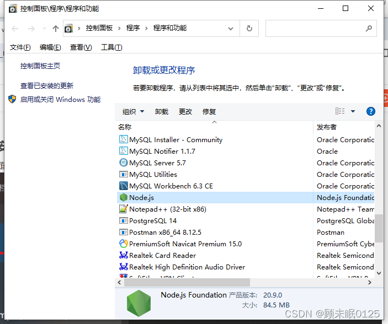This screenshot has width=388, height=324.
Task: Click the 程序和功能 breadcrumb
Action: point(170,28)
